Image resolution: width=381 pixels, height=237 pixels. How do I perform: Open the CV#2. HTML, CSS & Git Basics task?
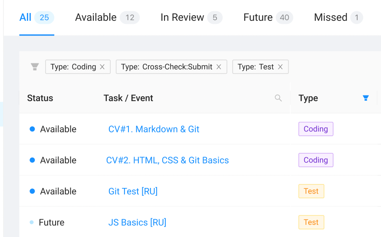168,160
